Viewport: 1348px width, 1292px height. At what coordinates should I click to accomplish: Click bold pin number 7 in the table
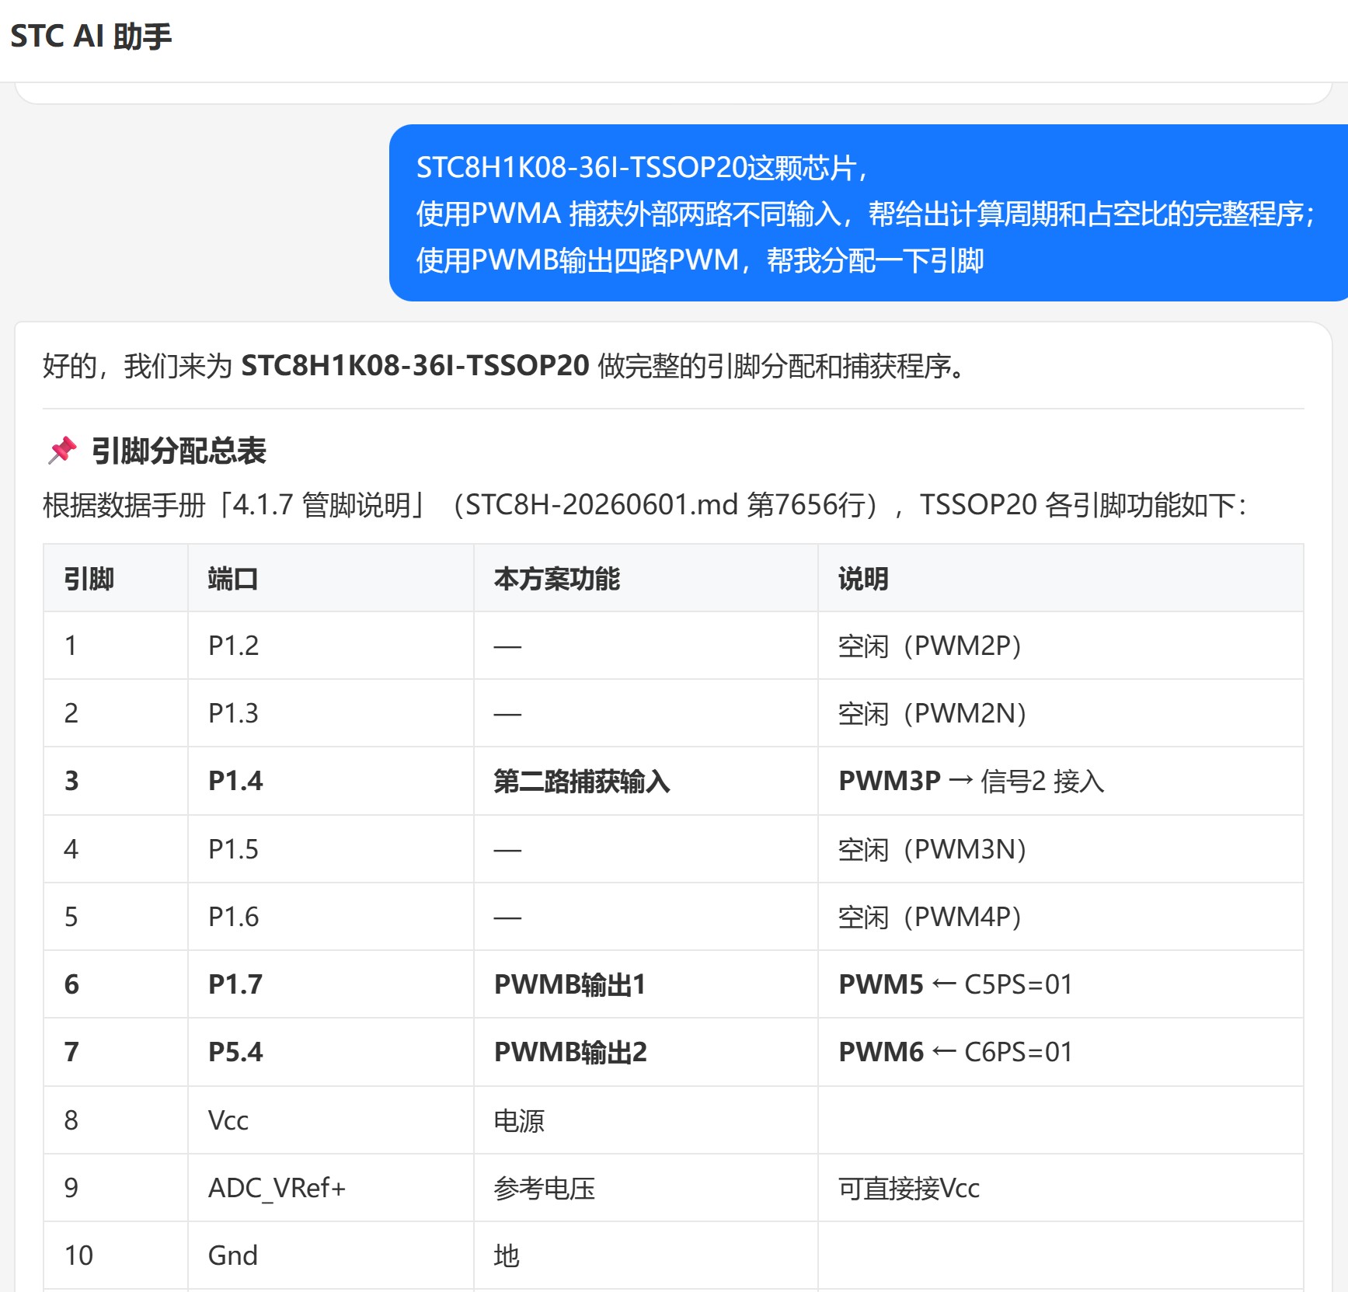116,1052
